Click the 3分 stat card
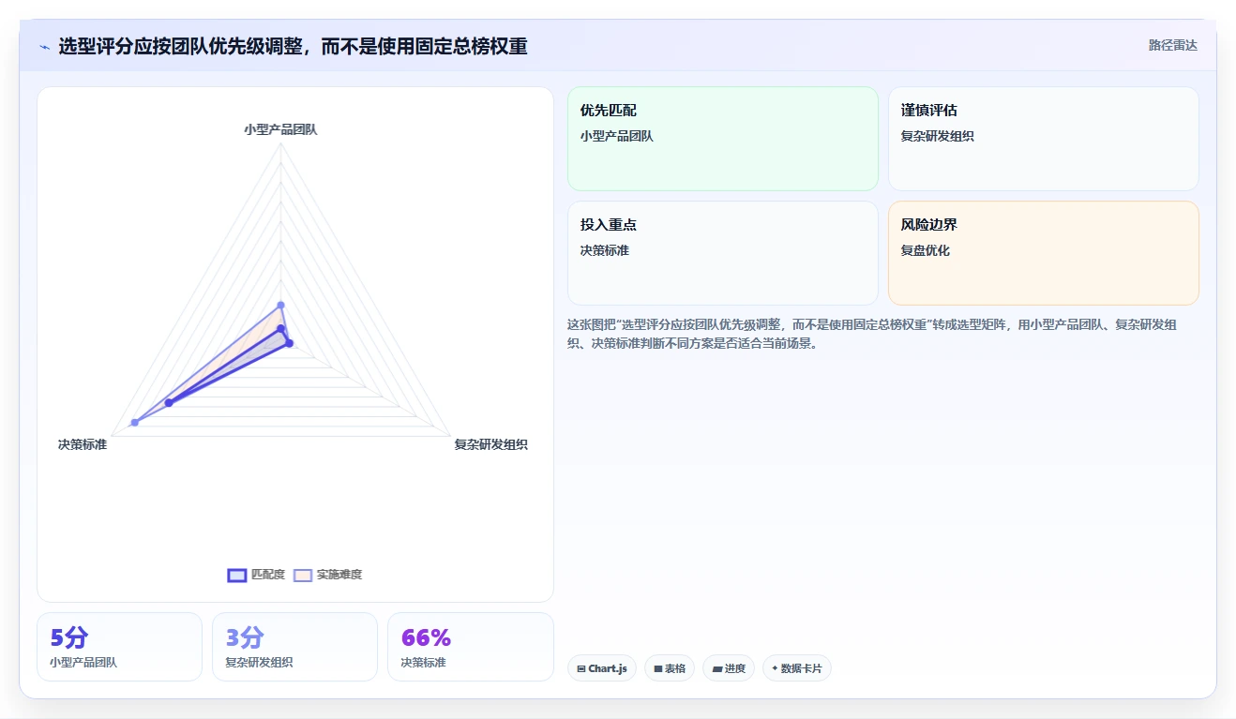This screenshot has height=719, width=1236. pyautogui.click(x=294, y=647)
